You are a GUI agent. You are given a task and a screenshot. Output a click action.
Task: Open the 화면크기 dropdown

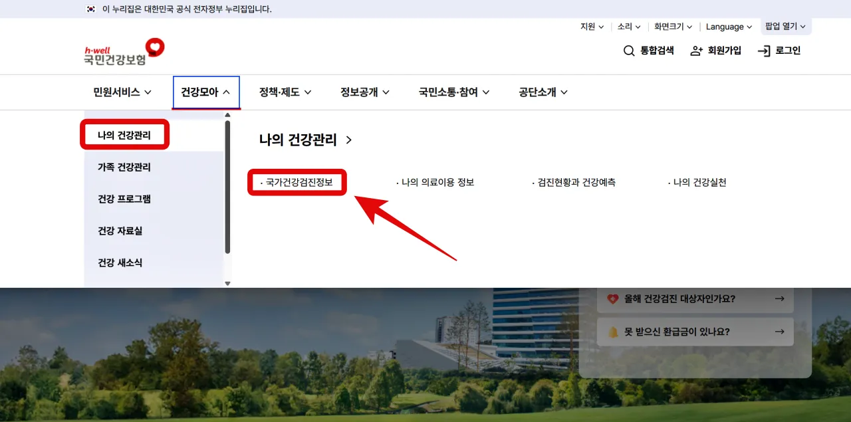(x=673, y=27)
